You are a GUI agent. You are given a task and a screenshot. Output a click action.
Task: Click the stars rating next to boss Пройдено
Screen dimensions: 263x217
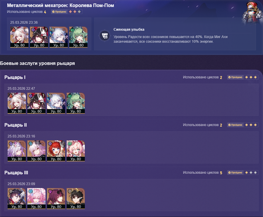[75, 12]
